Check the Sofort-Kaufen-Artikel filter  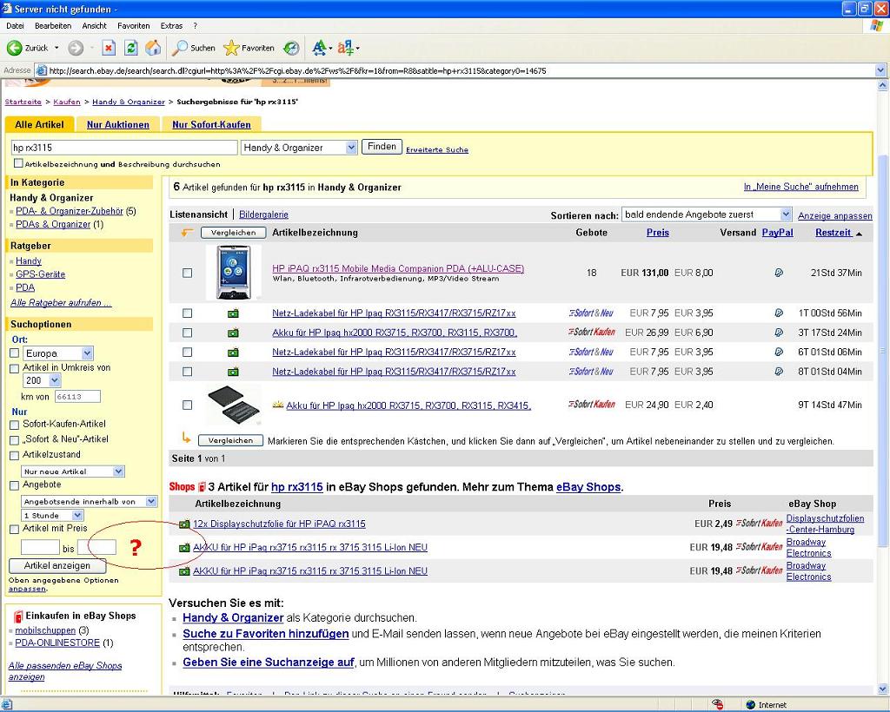pos(15,425)
